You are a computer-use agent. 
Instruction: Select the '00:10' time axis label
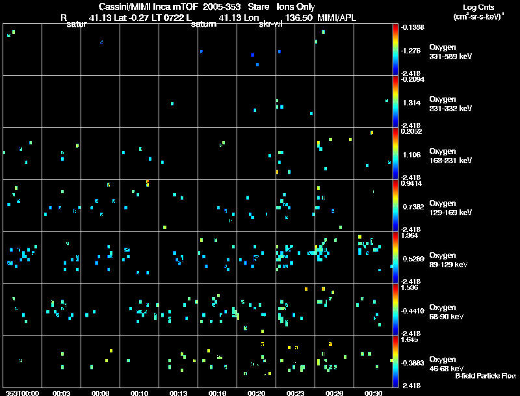click(139, 393)
